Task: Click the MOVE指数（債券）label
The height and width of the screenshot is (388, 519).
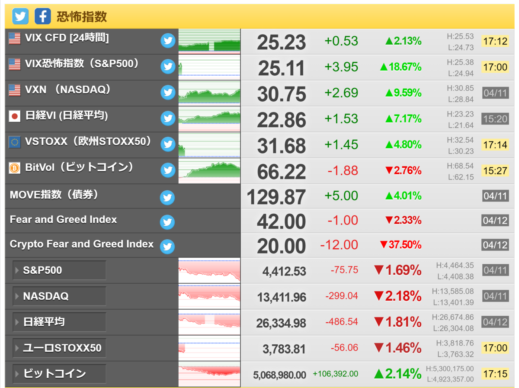Action: [x=54, y=195]
